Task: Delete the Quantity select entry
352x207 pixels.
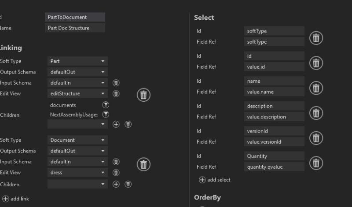Action: pyautogui.click(x=315, y=163)
